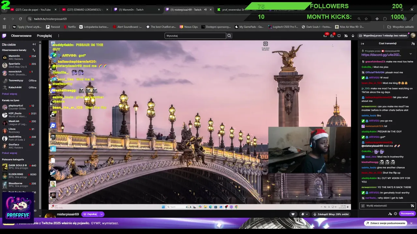Open the Twitch home logo
417x234 pixels.
[x=4, y=36]
